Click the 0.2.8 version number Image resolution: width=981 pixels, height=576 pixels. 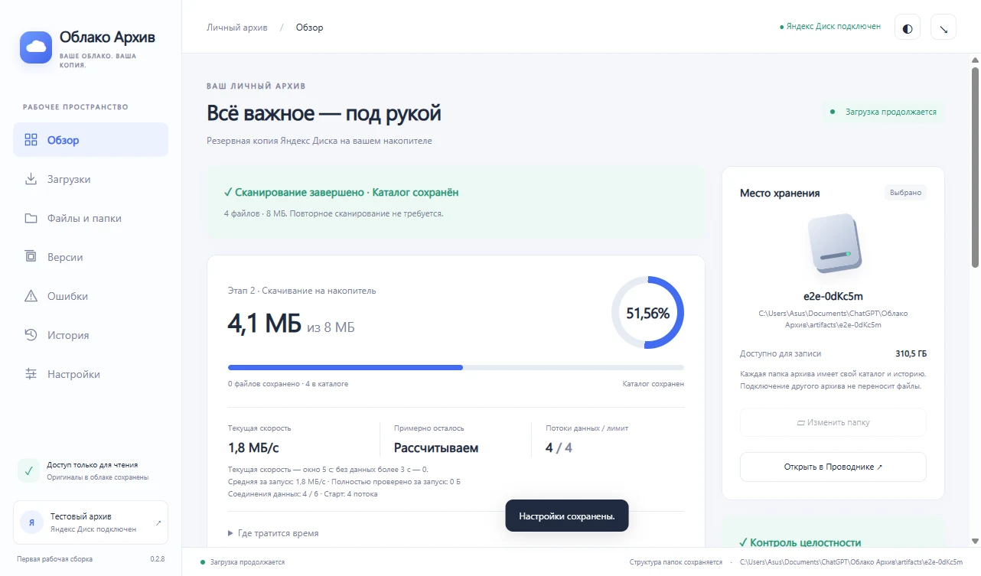tap(157, 559)
